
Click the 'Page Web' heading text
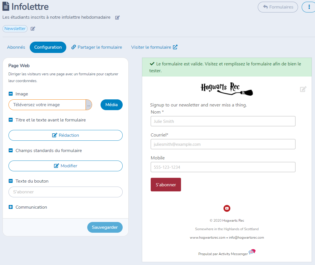[x=19, y=66]
